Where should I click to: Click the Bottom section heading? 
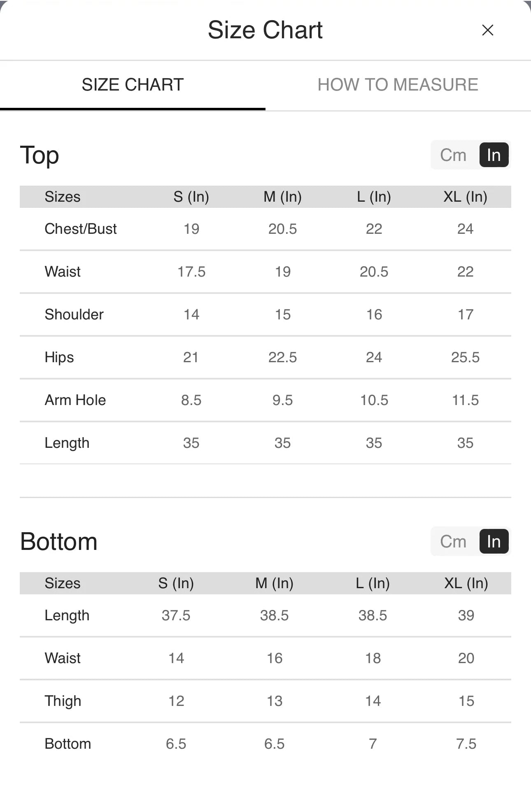pyautogui.click(x=58, y=542)
